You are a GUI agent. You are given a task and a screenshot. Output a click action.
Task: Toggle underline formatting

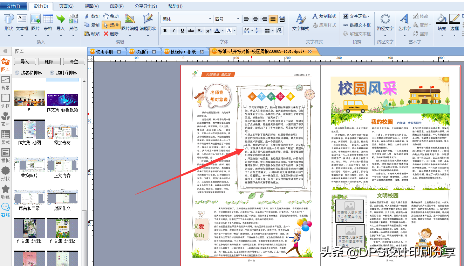pos(182,31)
